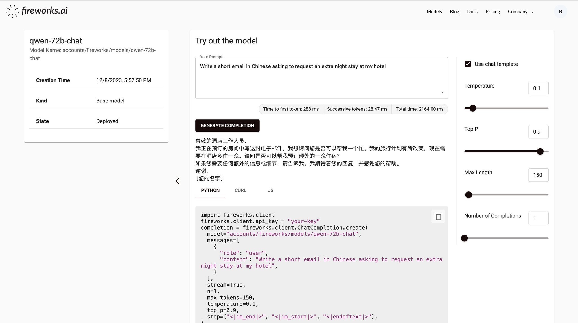Collapse the panel with the left chevron arrow

[x=177, y=181]
